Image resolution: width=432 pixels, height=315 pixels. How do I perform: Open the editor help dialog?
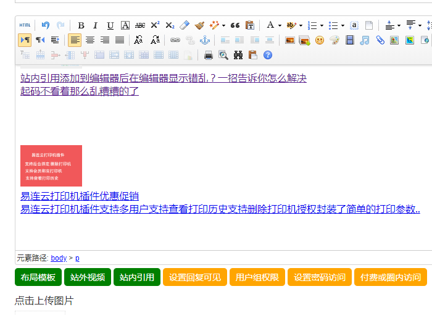coord(268,55)
